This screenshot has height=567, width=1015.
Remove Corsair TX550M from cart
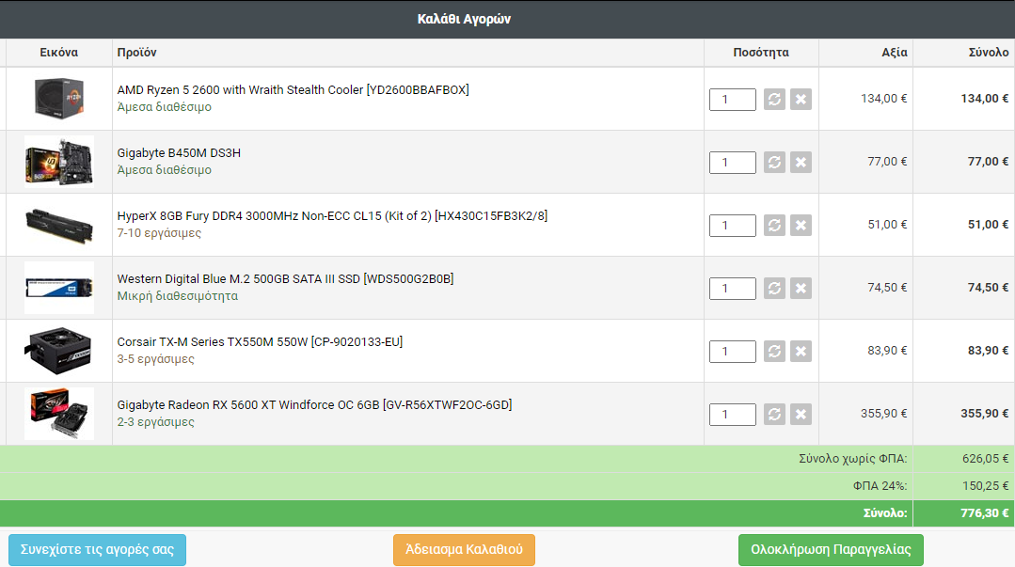pyautogui.click(x=801, y=351)
